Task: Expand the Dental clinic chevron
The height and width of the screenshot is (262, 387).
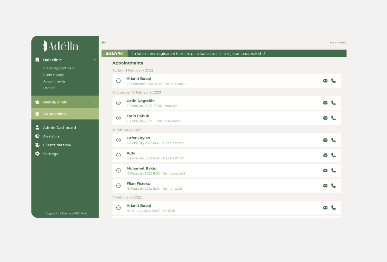Action: [95, 114]
